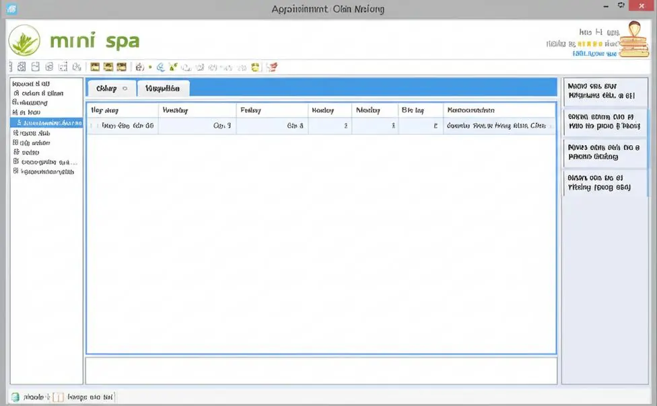Click the fourth button in the right-hand panel
Image resolution: width=657 pixels, height=406 pixels.
click(604, 182)
